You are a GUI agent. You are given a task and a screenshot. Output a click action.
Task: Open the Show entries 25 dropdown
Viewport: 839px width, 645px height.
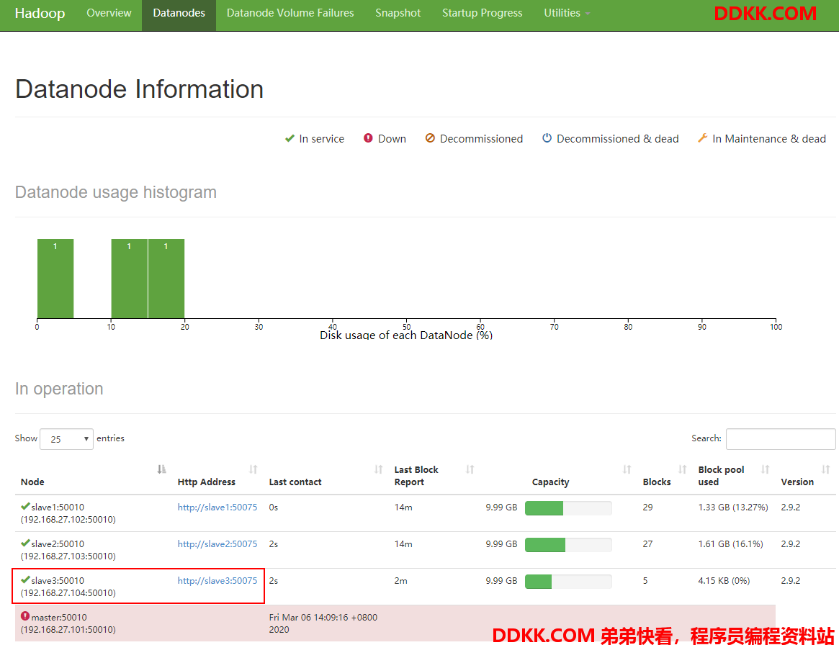pos(66,439)
